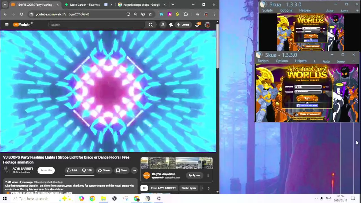Open Settings gear on the taskbar

click(x=159, y=198)
